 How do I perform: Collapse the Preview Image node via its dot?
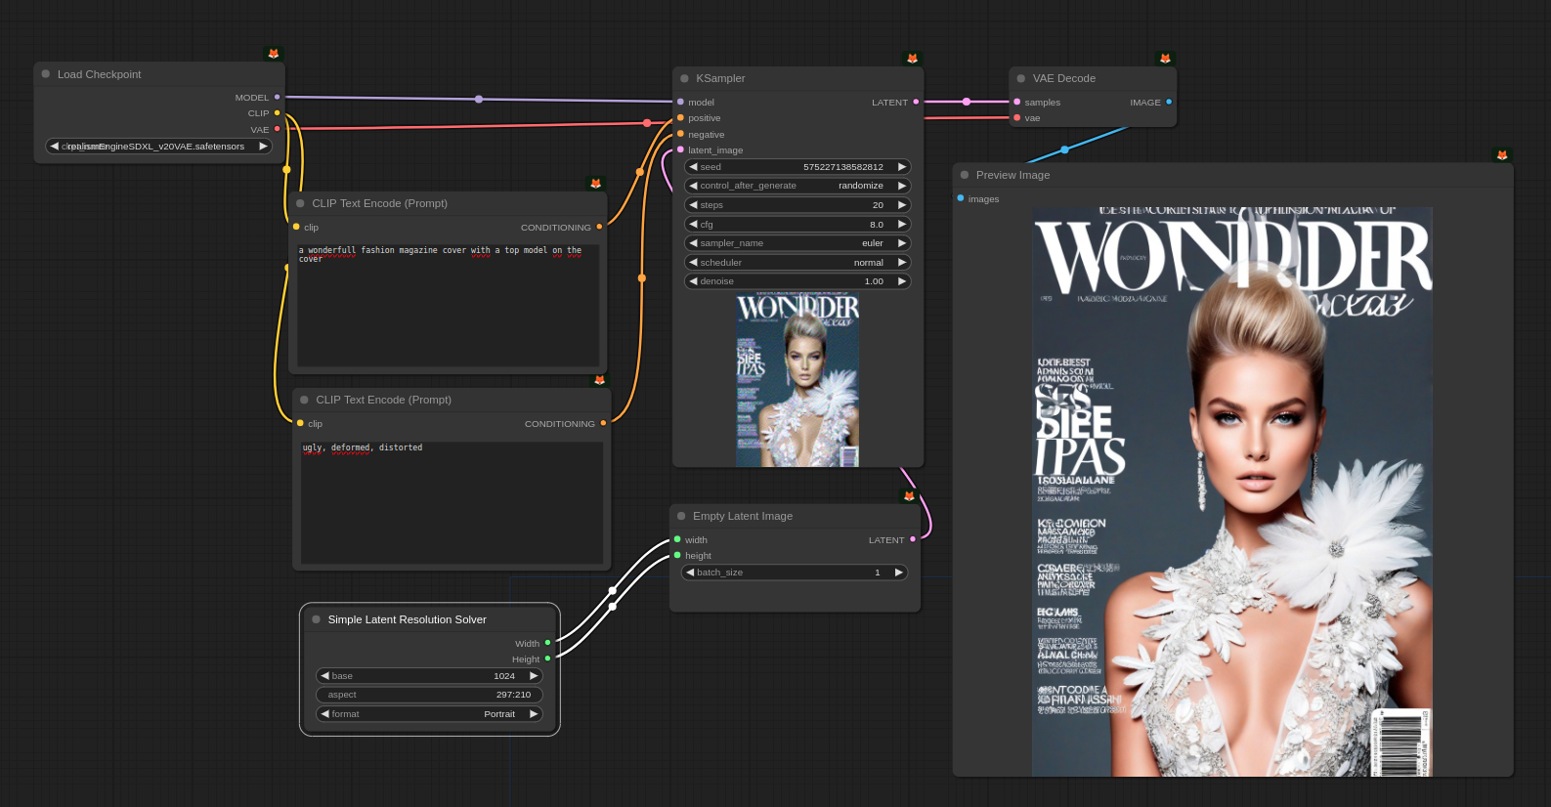point(965,175)
